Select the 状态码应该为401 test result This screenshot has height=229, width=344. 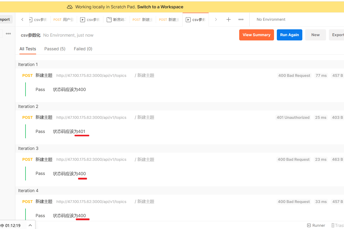tap(69, 131)
